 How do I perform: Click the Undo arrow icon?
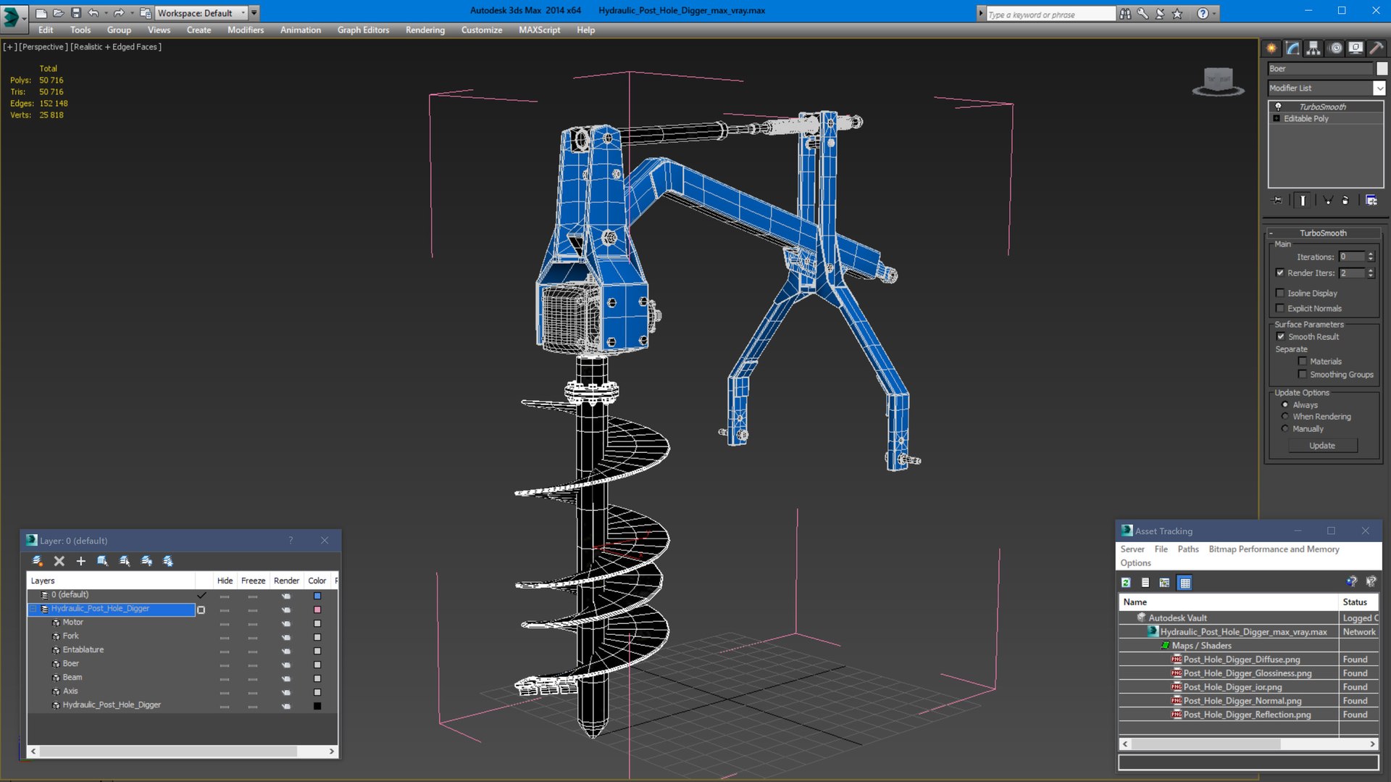(x=93, y=13)
